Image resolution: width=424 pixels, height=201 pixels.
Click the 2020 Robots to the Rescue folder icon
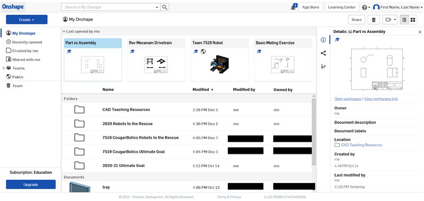79,124
